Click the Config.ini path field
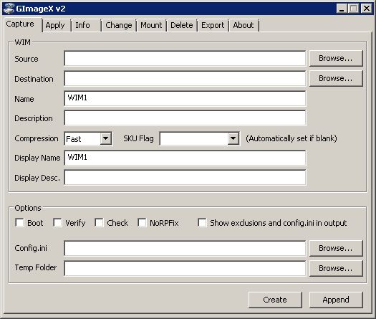This screenshot has width=376, height=319. pos(185,249)
